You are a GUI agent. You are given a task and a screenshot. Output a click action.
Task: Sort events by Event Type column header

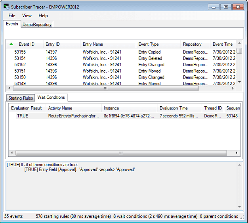click(158, 44)
